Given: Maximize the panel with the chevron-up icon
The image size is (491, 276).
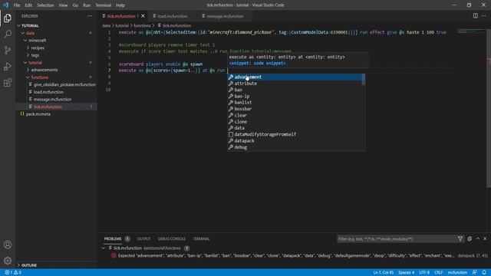Looking at the screenshot, I should click(x=478, y=238).
